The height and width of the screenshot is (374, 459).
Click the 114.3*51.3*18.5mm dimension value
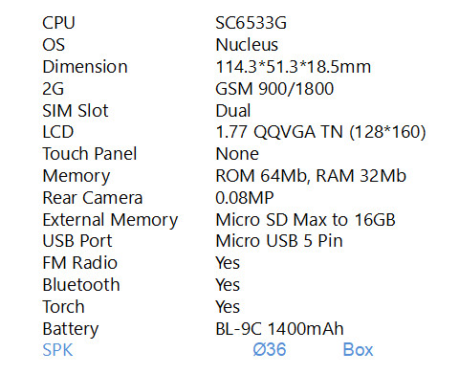click(294, 67)
